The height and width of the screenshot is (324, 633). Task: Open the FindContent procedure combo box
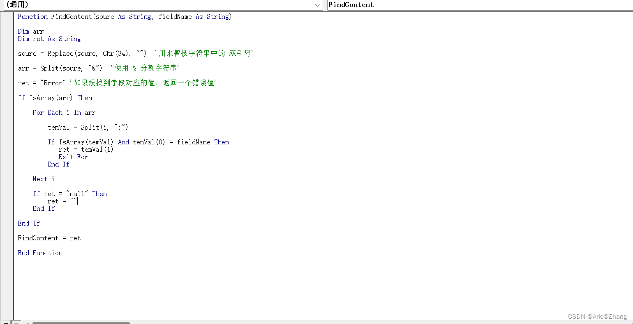pyautogui.click(x=480, y=5)
